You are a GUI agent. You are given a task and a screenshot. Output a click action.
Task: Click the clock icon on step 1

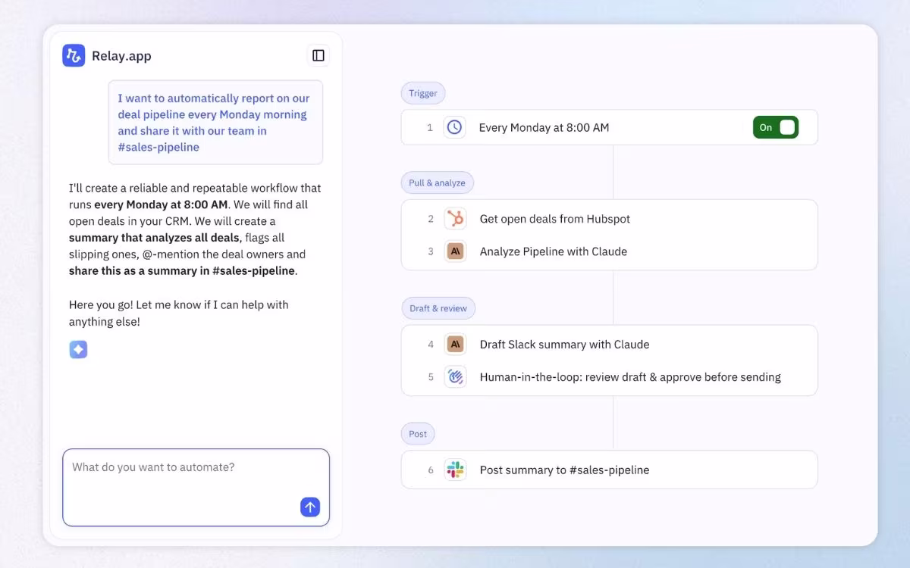click(454, 127)
